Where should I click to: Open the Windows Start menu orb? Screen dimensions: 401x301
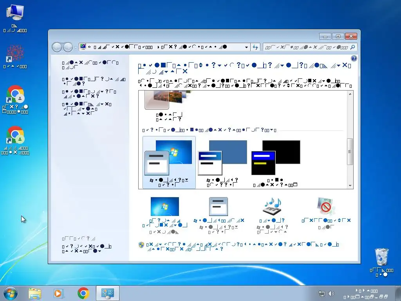coord(11,293)
